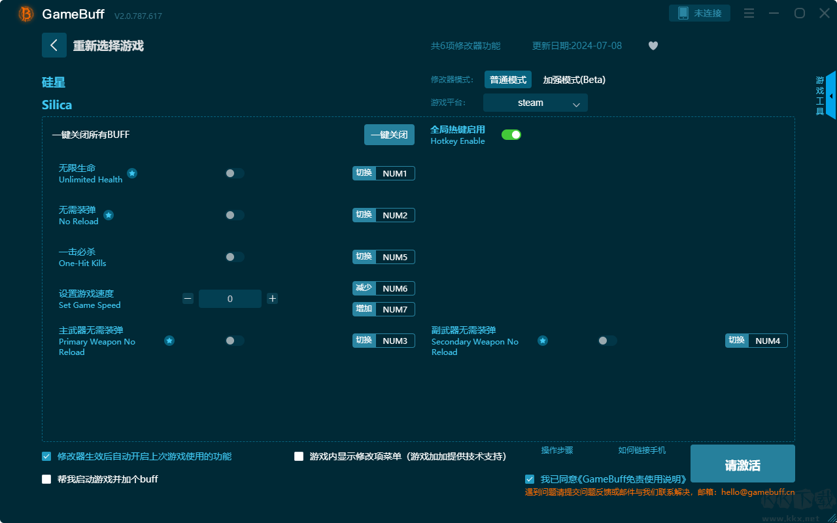The image size is (837, 523).
Task: Open the 操作步骤 link
Action: tap(557, 450)
